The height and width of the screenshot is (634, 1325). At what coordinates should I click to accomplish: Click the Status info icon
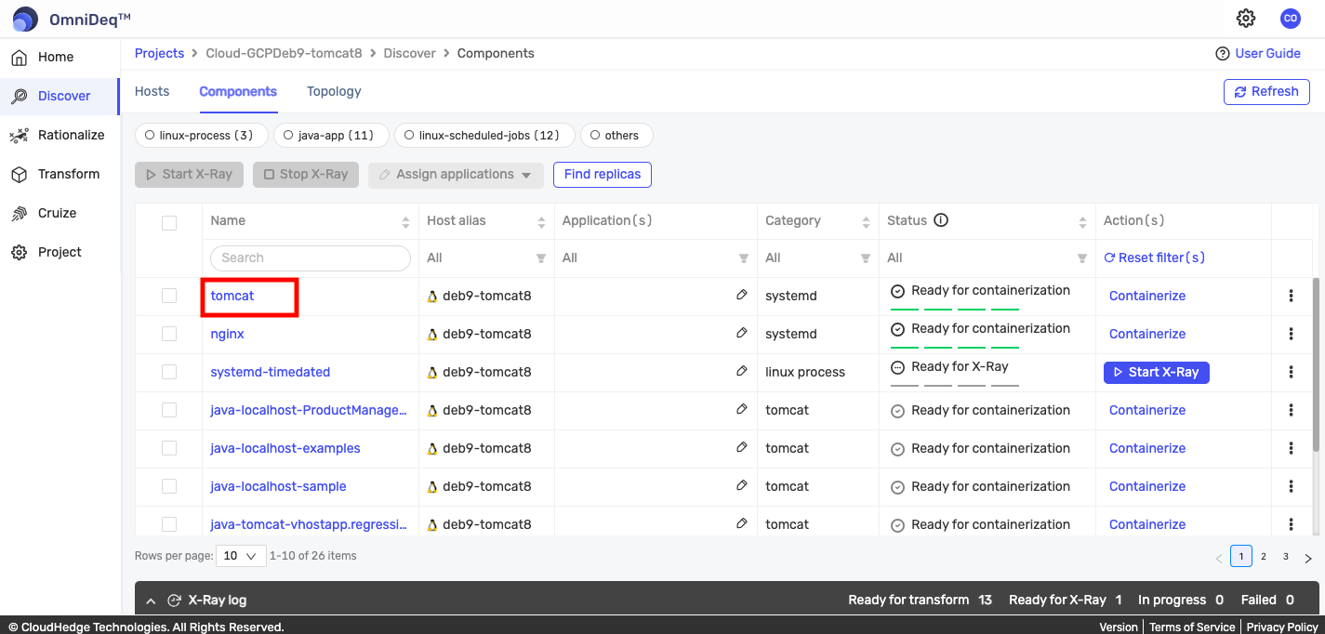point(941,220)
